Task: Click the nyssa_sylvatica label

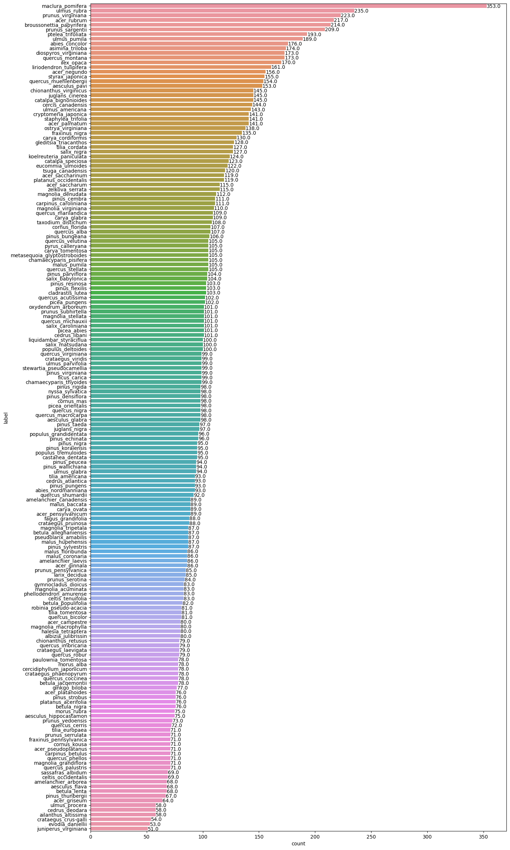Action: 67,391
